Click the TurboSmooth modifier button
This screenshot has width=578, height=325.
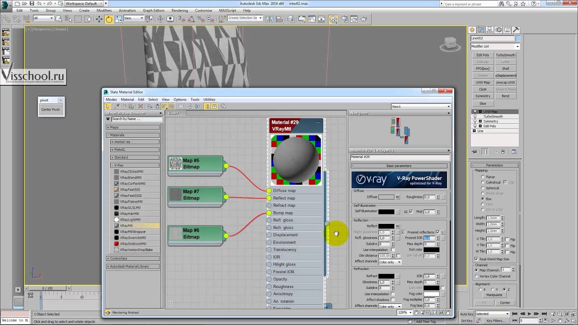click(x=505, y=55)
